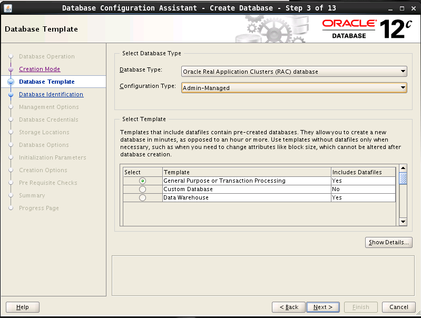Viewport: 421px width, 318px height.
Task: Jump to the Database Identification step
Action: coord(51,95)
